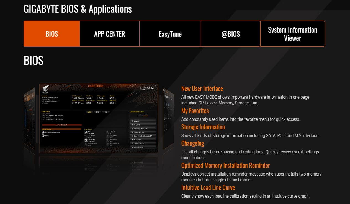Expand the Boot Sequence header
The height and width of the screenshot is (204, 350).
click(61, 129)
